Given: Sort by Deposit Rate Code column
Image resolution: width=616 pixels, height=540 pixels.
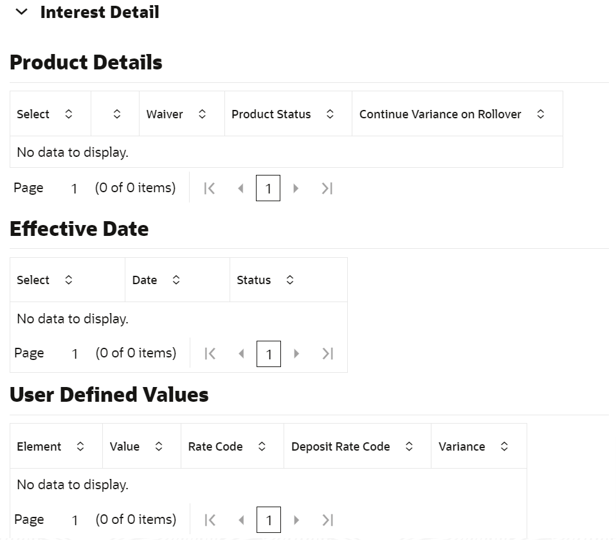Looking at the screenshot, I should pos(409,446).
